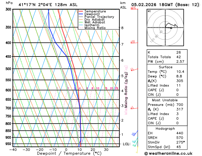This screenshot has width=202, height=156.
Task: Click the EH value 440
Action: [180, 133]
